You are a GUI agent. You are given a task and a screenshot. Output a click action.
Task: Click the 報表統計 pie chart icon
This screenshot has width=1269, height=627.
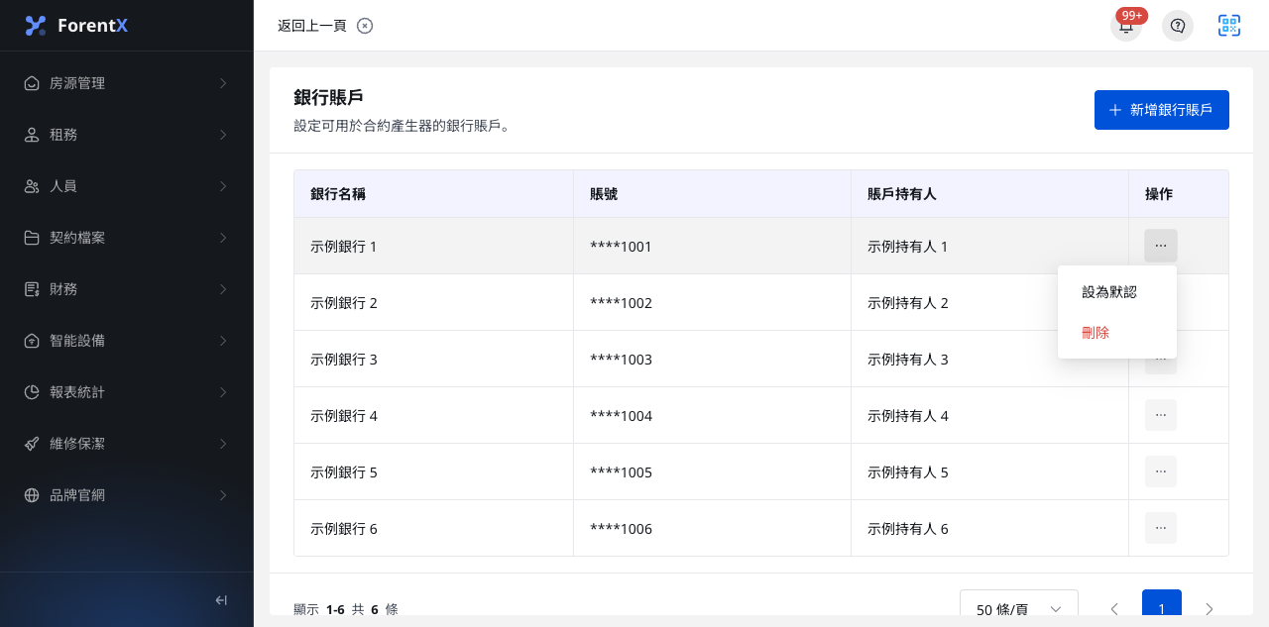(x=32, y=392)
